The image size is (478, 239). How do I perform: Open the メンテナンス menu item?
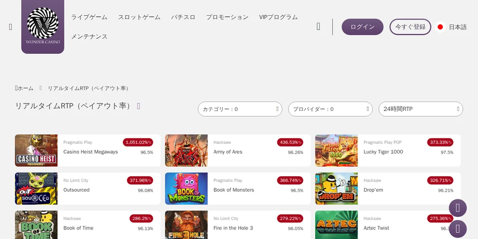click(x=89, y=37)
